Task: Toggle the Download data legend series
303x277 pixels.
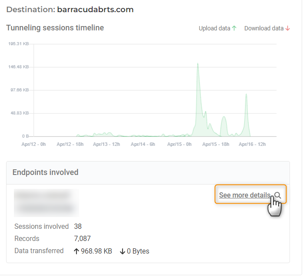Action: tap(264, 28)
